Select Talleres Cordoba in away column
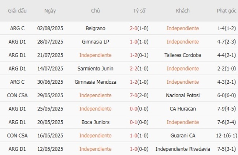The image size is (238, 155). pyautogui.click(x=183, y=55)
